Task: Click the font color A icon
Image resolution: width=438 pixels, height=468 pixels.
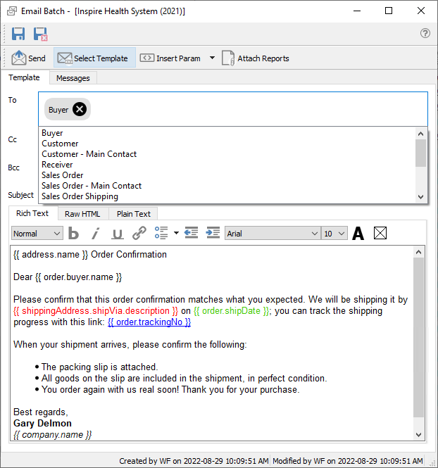Action: coord(358,233)
